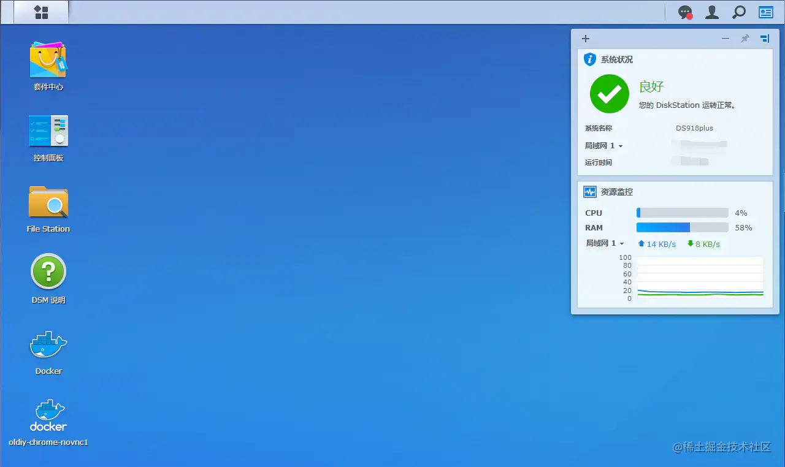Open the search magnifier in the taskbar
Image resolution: width=785 pixels, height=467 pixels.
pyautogui.click(x=739, y=12)
